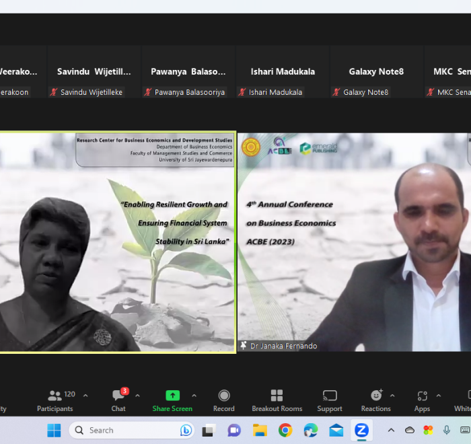The height and width of the screenshot is (444, 471).
Task: Expand the Share Screen options arrow
Action: [x=194, y=396]
